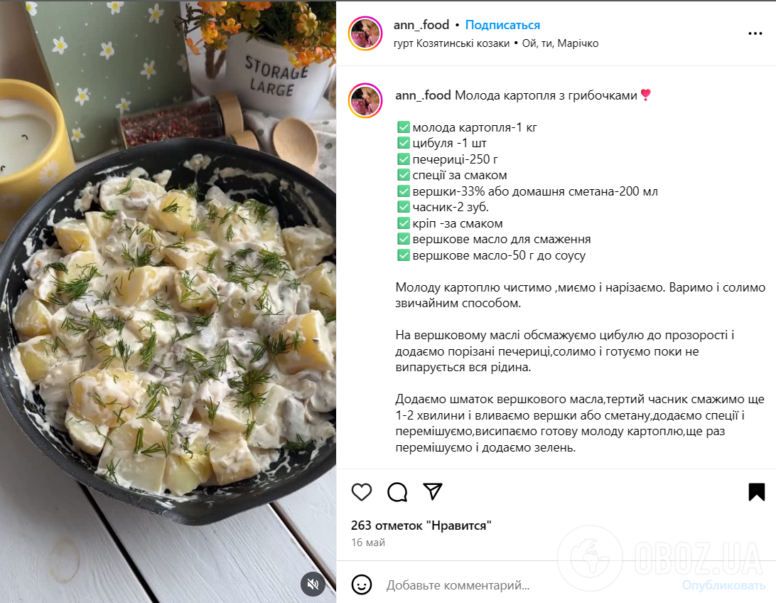The width and height of the screenshot is (776, 603).
Task: View the 263 отметок "Нравится" likes list
Action: point(421,525)
